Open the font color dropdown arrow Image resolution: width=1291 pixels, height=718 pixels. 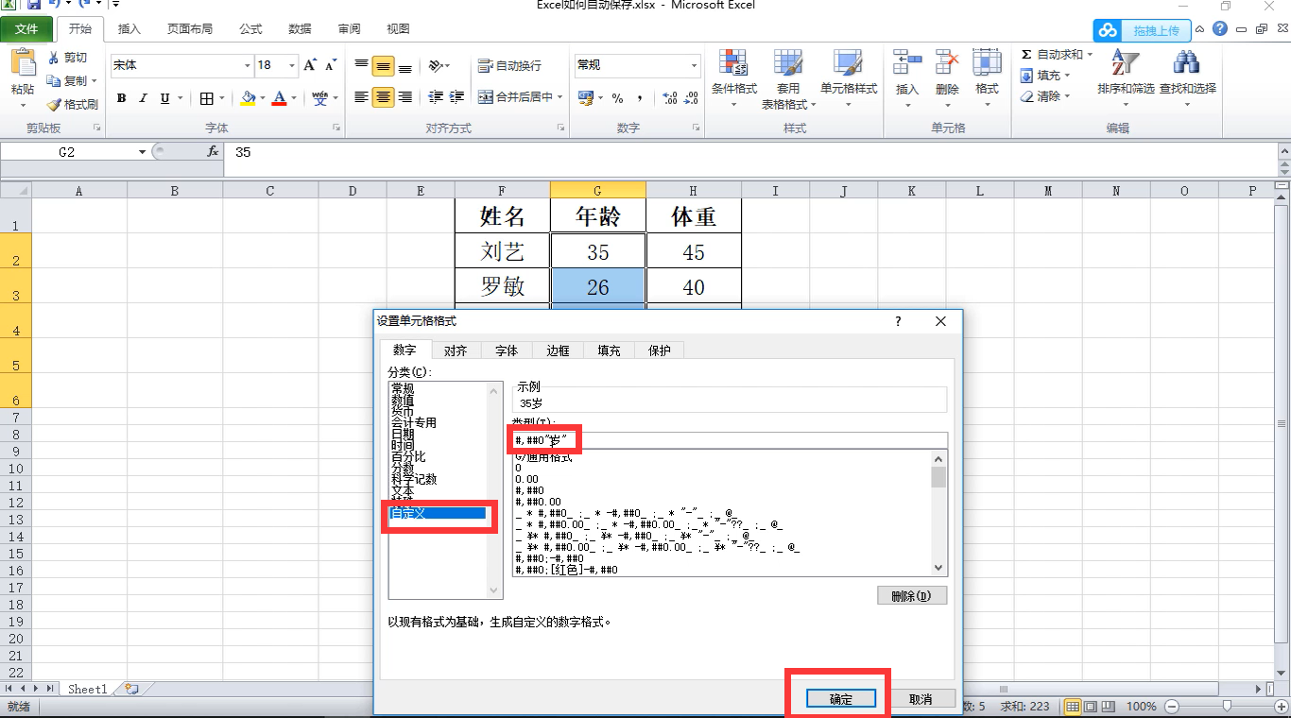coord(293,96)
